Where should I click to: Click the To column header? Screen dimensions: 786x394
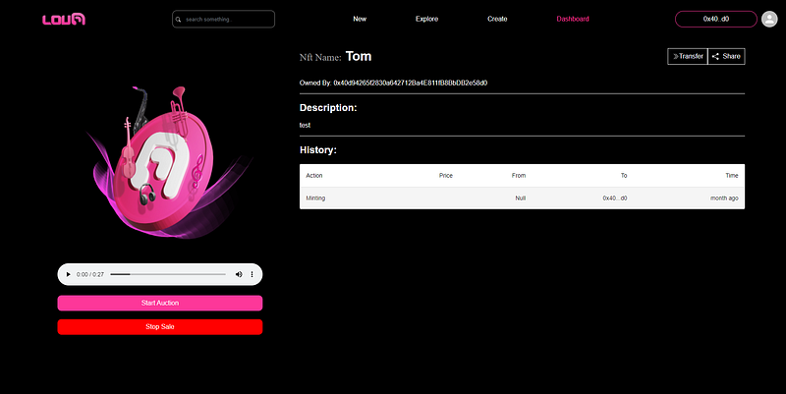tap(624, 176)
